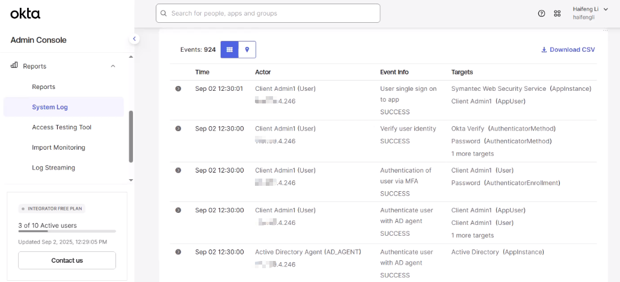The image size is (620, 282).
Task: Click Okta Verify AuthenticatorMethod target
Action: (503, 129)
